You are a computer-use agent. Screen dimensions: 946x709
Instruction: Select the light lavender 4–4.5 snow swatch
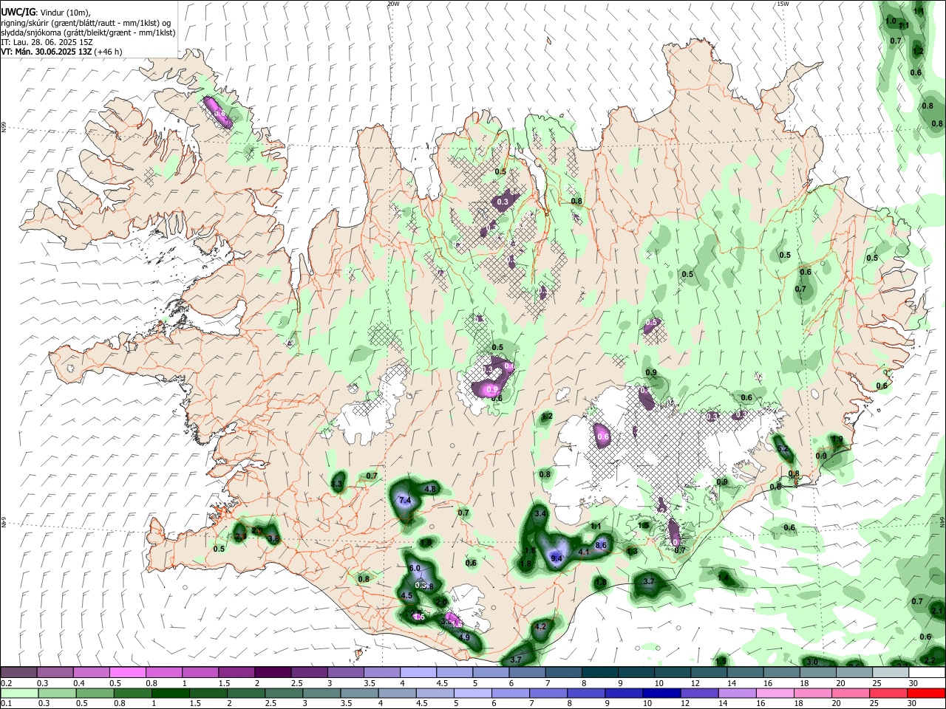[418, 672]
